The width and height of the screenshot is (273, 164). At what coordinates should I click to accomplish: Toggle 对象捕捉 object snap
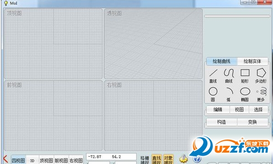coord(168,159)
